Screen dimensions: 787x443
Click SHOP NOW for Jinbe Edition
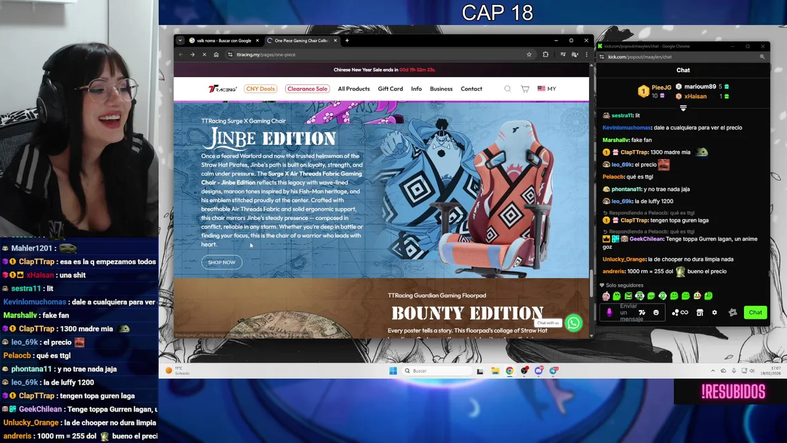pyautogui.click(x=221, y=262)
